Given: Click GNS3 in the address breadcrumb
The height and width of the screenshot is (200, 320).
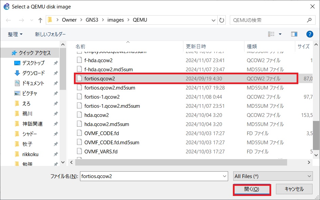Looking at the screenshot, I should [92, 20].
